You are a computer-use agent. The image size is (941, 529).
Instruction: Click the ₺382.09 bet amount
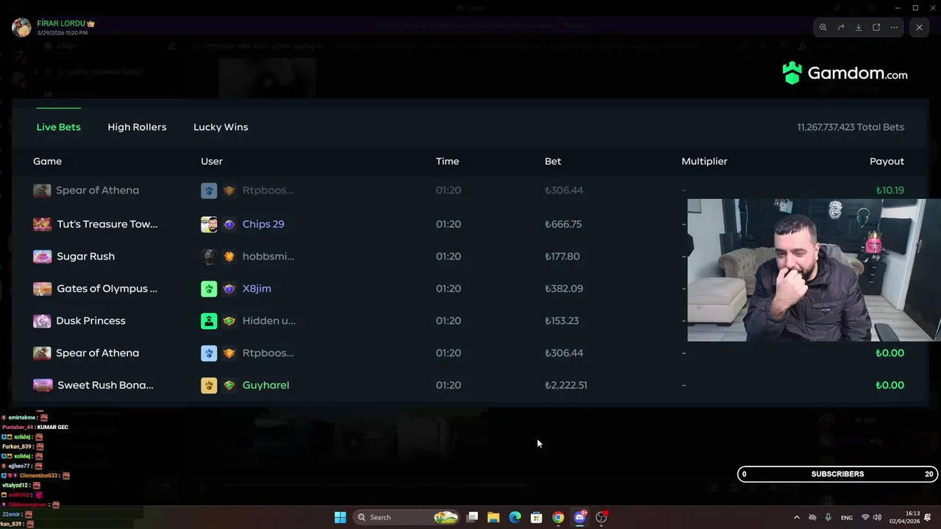coord(564,289)
